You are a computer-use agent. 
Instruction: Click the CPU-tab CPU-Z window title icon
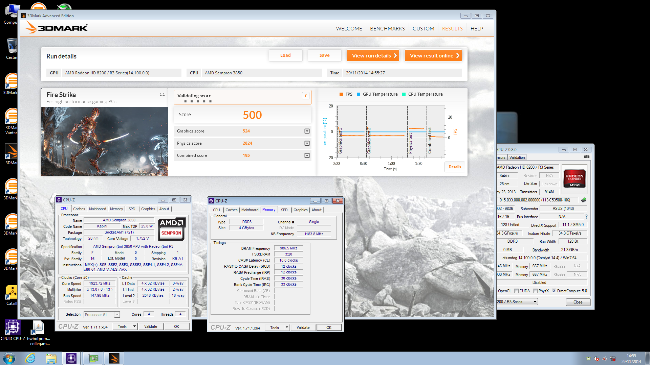[59, 200]
